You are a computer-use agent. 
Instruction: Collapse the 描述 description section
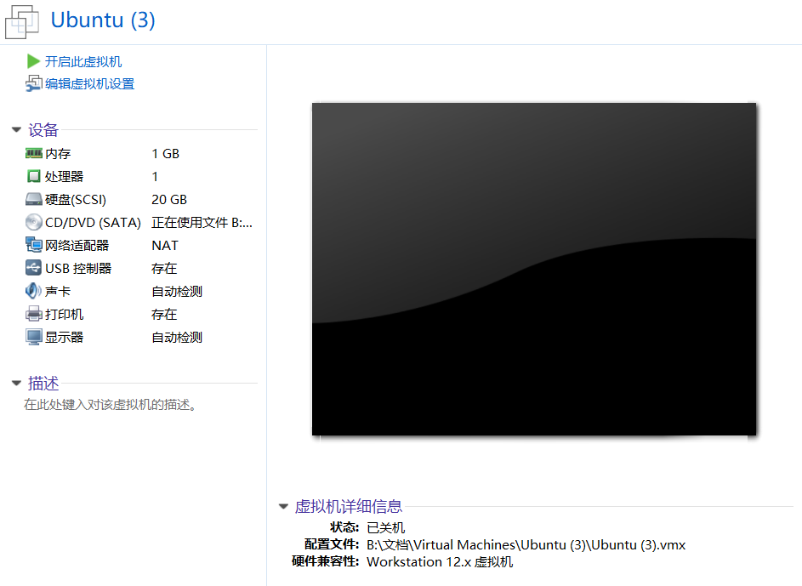[x=16, y=383]
